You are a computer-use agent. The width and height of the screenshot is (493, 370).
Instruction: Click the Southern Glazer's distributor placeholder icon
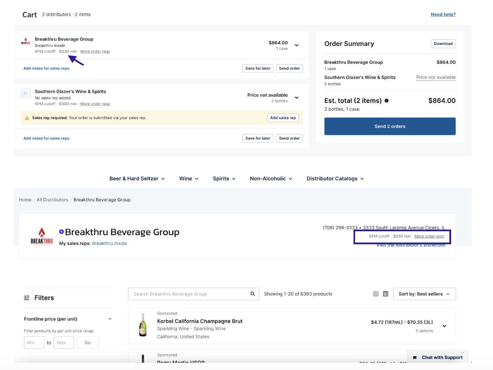(26, 93)
